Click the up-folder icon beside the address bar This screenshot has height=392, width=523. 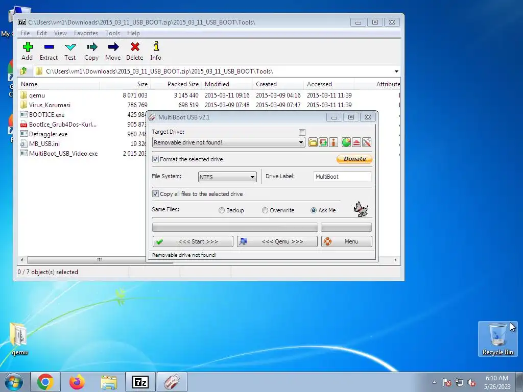click(23, 71)
